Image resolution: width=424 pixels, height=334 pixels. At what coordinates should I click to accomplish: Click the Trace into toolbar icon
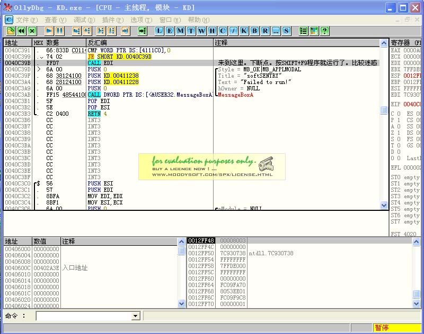point(101,31)
